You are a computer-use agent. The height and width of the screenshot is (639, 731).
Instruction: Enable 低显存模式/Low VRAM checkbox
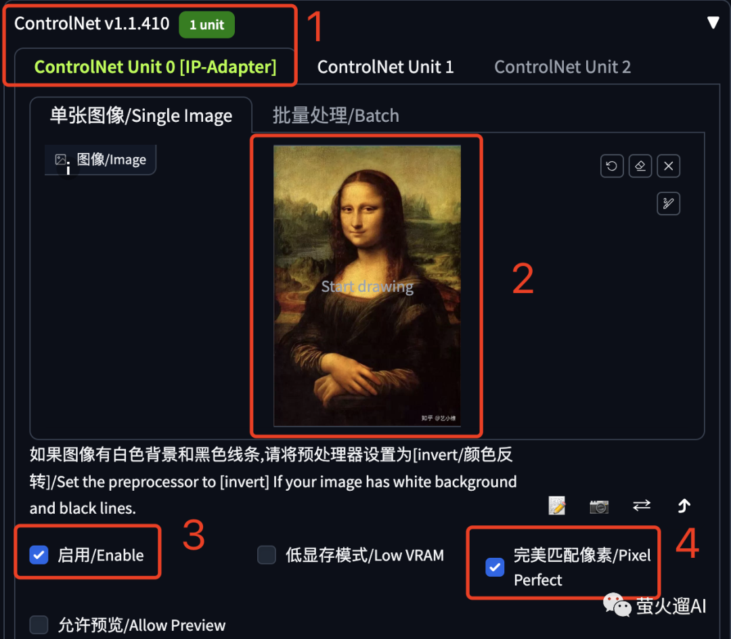point(267,554)
